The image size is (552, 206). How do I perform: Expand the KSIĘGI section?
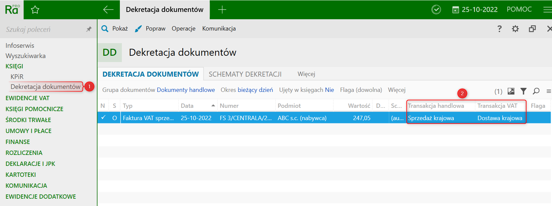14,66
